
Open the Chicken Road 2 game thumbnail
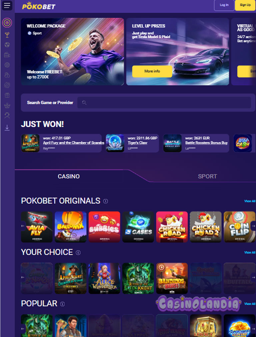pos(206,227)
